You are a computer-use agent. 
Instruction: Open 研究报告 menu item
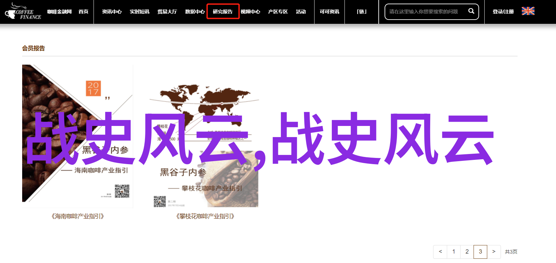pyautogui.click(x=223, y=12)
